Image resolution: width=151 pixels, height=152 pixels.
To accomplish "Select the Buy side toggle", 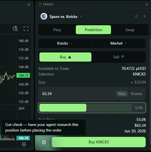I will (x=65, y=57).
